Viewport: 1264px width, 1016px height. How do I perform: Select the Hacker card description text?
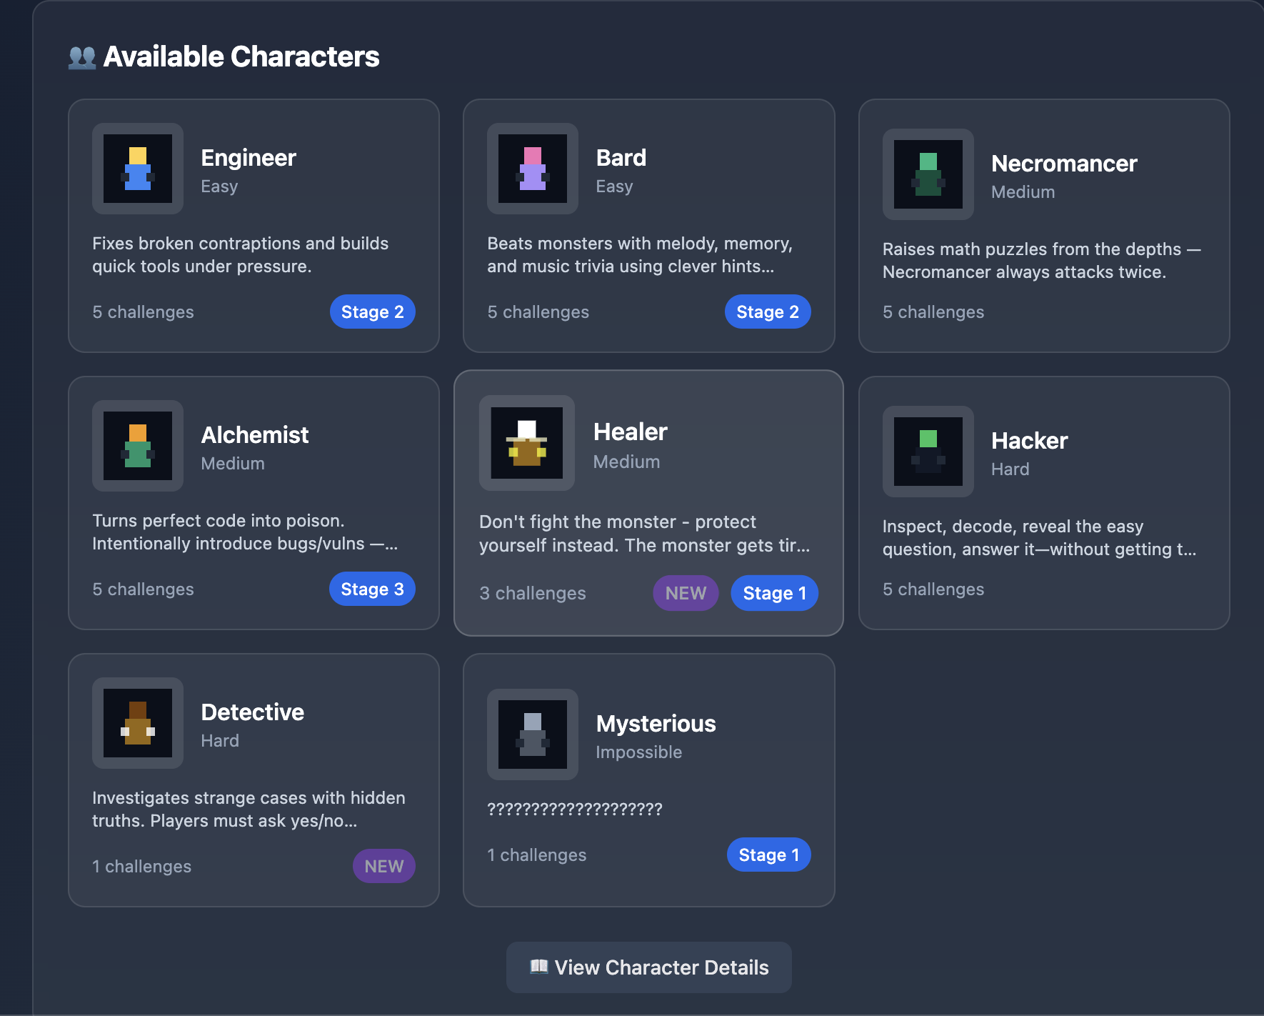[x=1039, y=538]
